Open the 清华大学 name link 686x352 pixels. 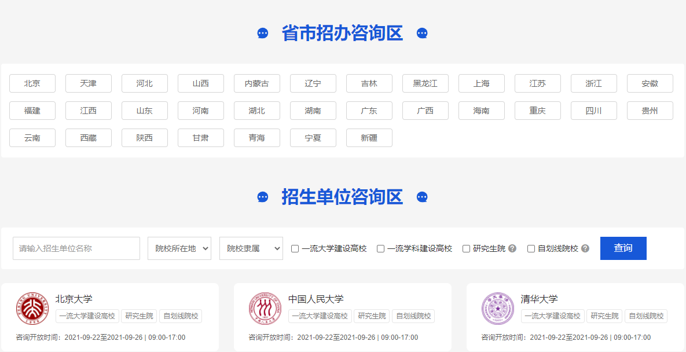(x=539, y=299)
